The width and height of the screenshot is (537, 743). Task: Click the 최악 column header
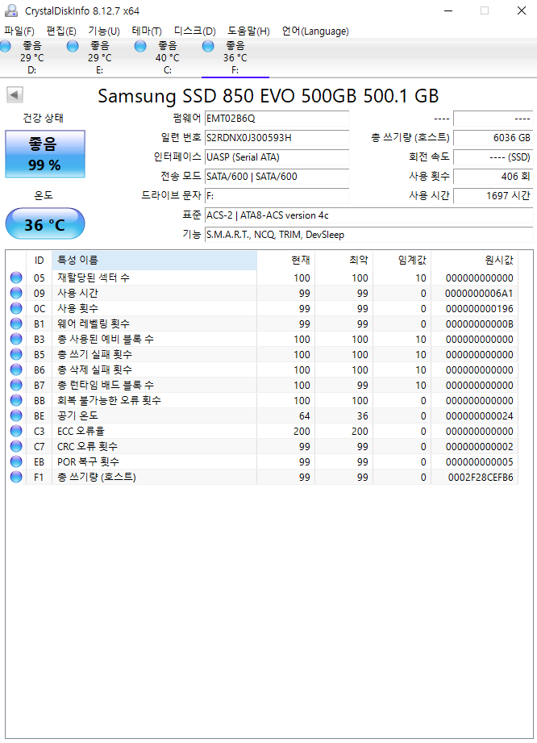(344, 260)
